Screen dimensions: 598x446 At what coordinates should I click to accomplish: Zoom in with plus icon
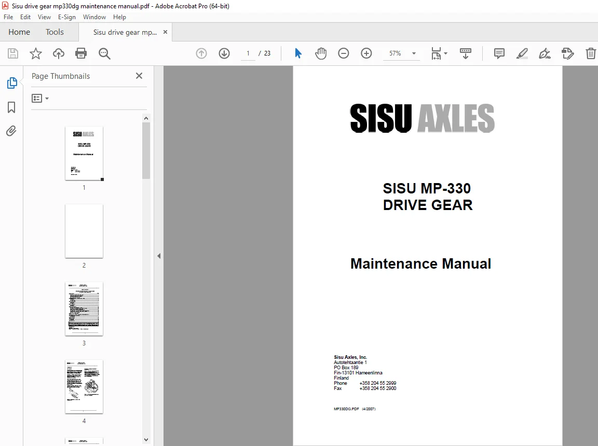pos(366,53)
